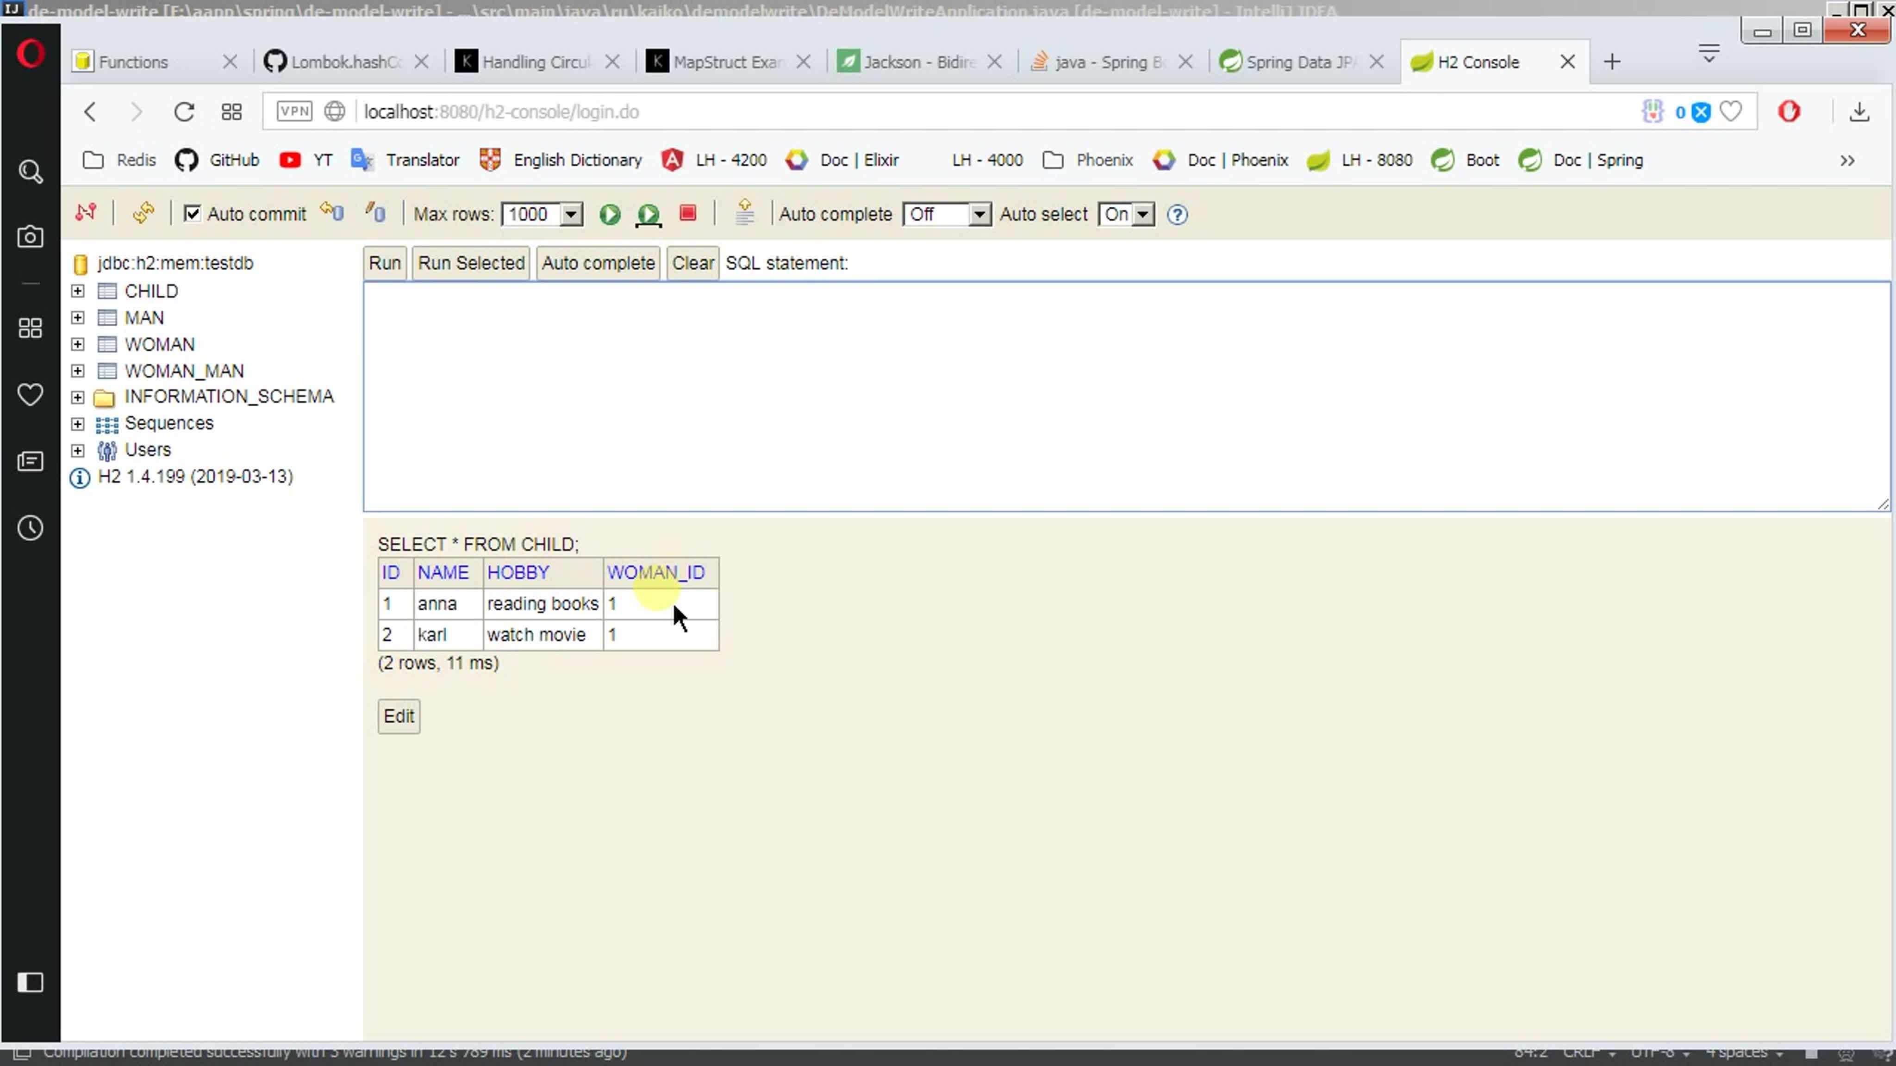
Task: Toggle the Auto commit checkbox
Action: (x=192, y=213)
